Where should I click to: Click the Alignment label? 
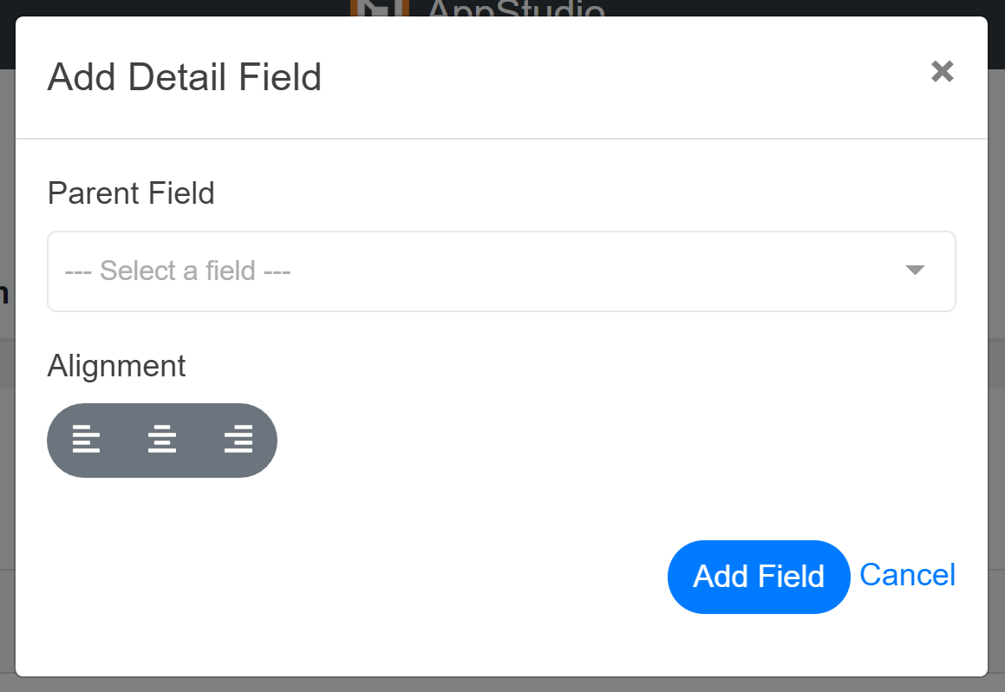click(x=117, y=367)
